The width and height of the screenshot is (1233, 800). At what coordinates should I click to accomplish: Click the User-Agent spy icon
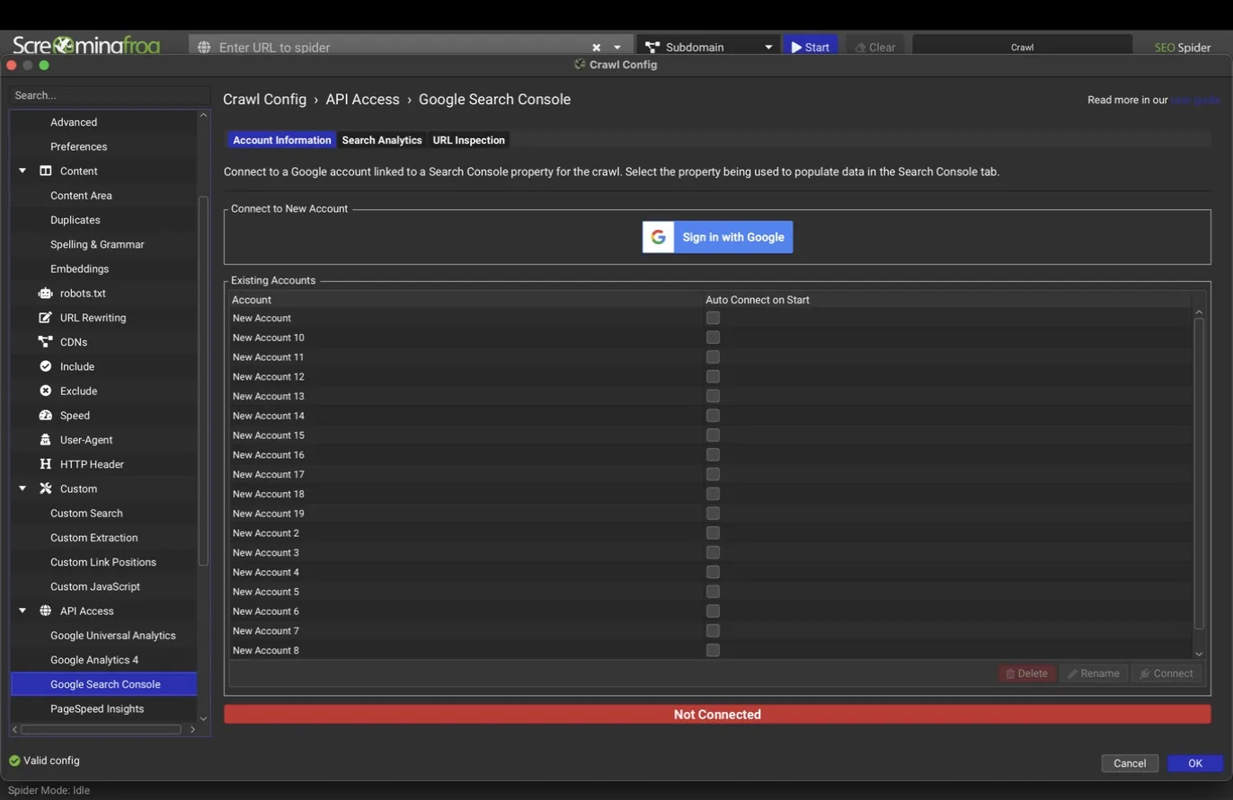point(46,440)
